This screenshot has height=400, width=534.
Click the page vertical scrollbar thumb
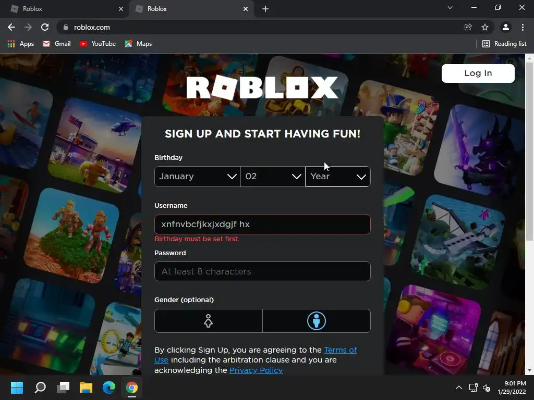point(529,152)
